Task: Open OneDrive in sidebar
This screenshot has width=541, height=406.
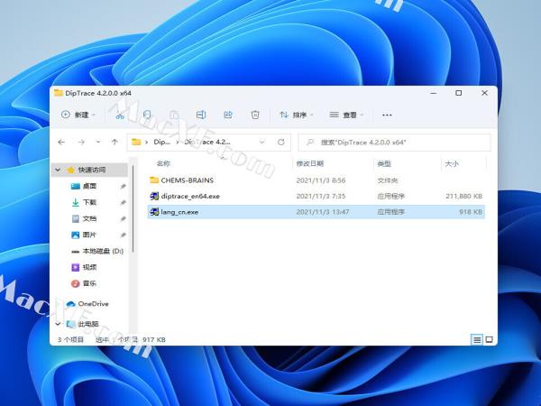Action: [x=93, y=304]
